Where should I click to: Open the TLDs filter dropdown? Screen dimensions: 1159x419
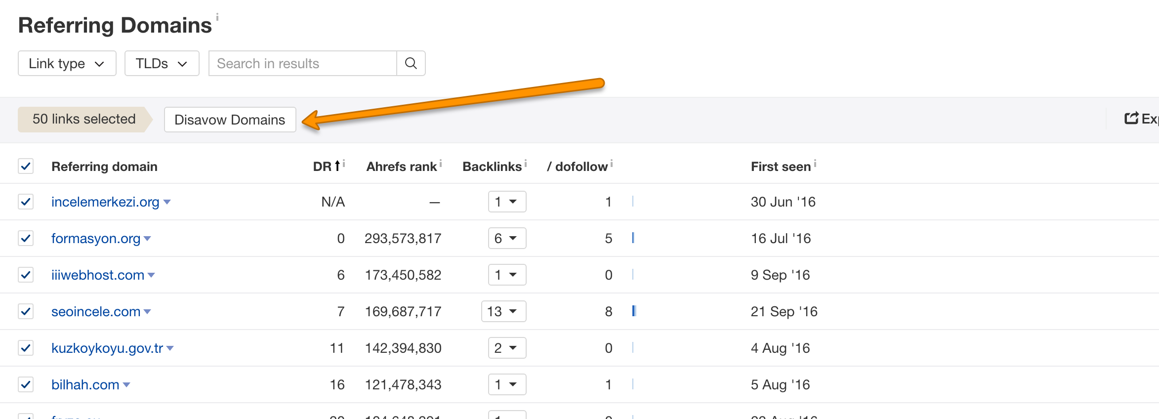162,63
